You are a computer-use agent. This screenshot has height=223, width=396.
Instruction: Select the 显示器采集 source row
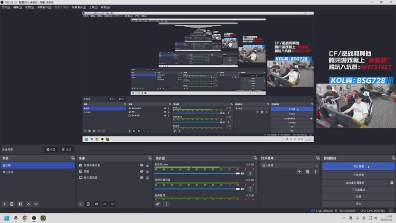click(x=114, y=177)
